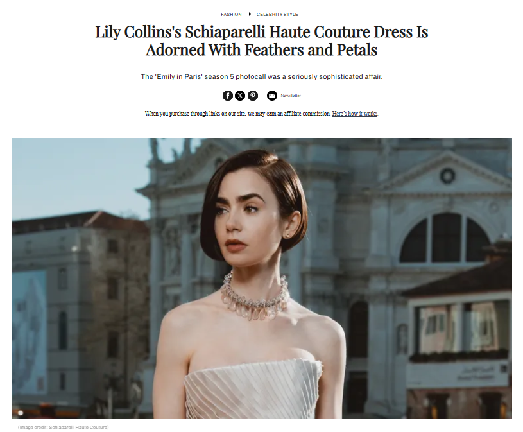Click the separator between Pinterest and newsletter
Image resolution: width=523 pixels, height=432 pixels.
pos(262,96)
